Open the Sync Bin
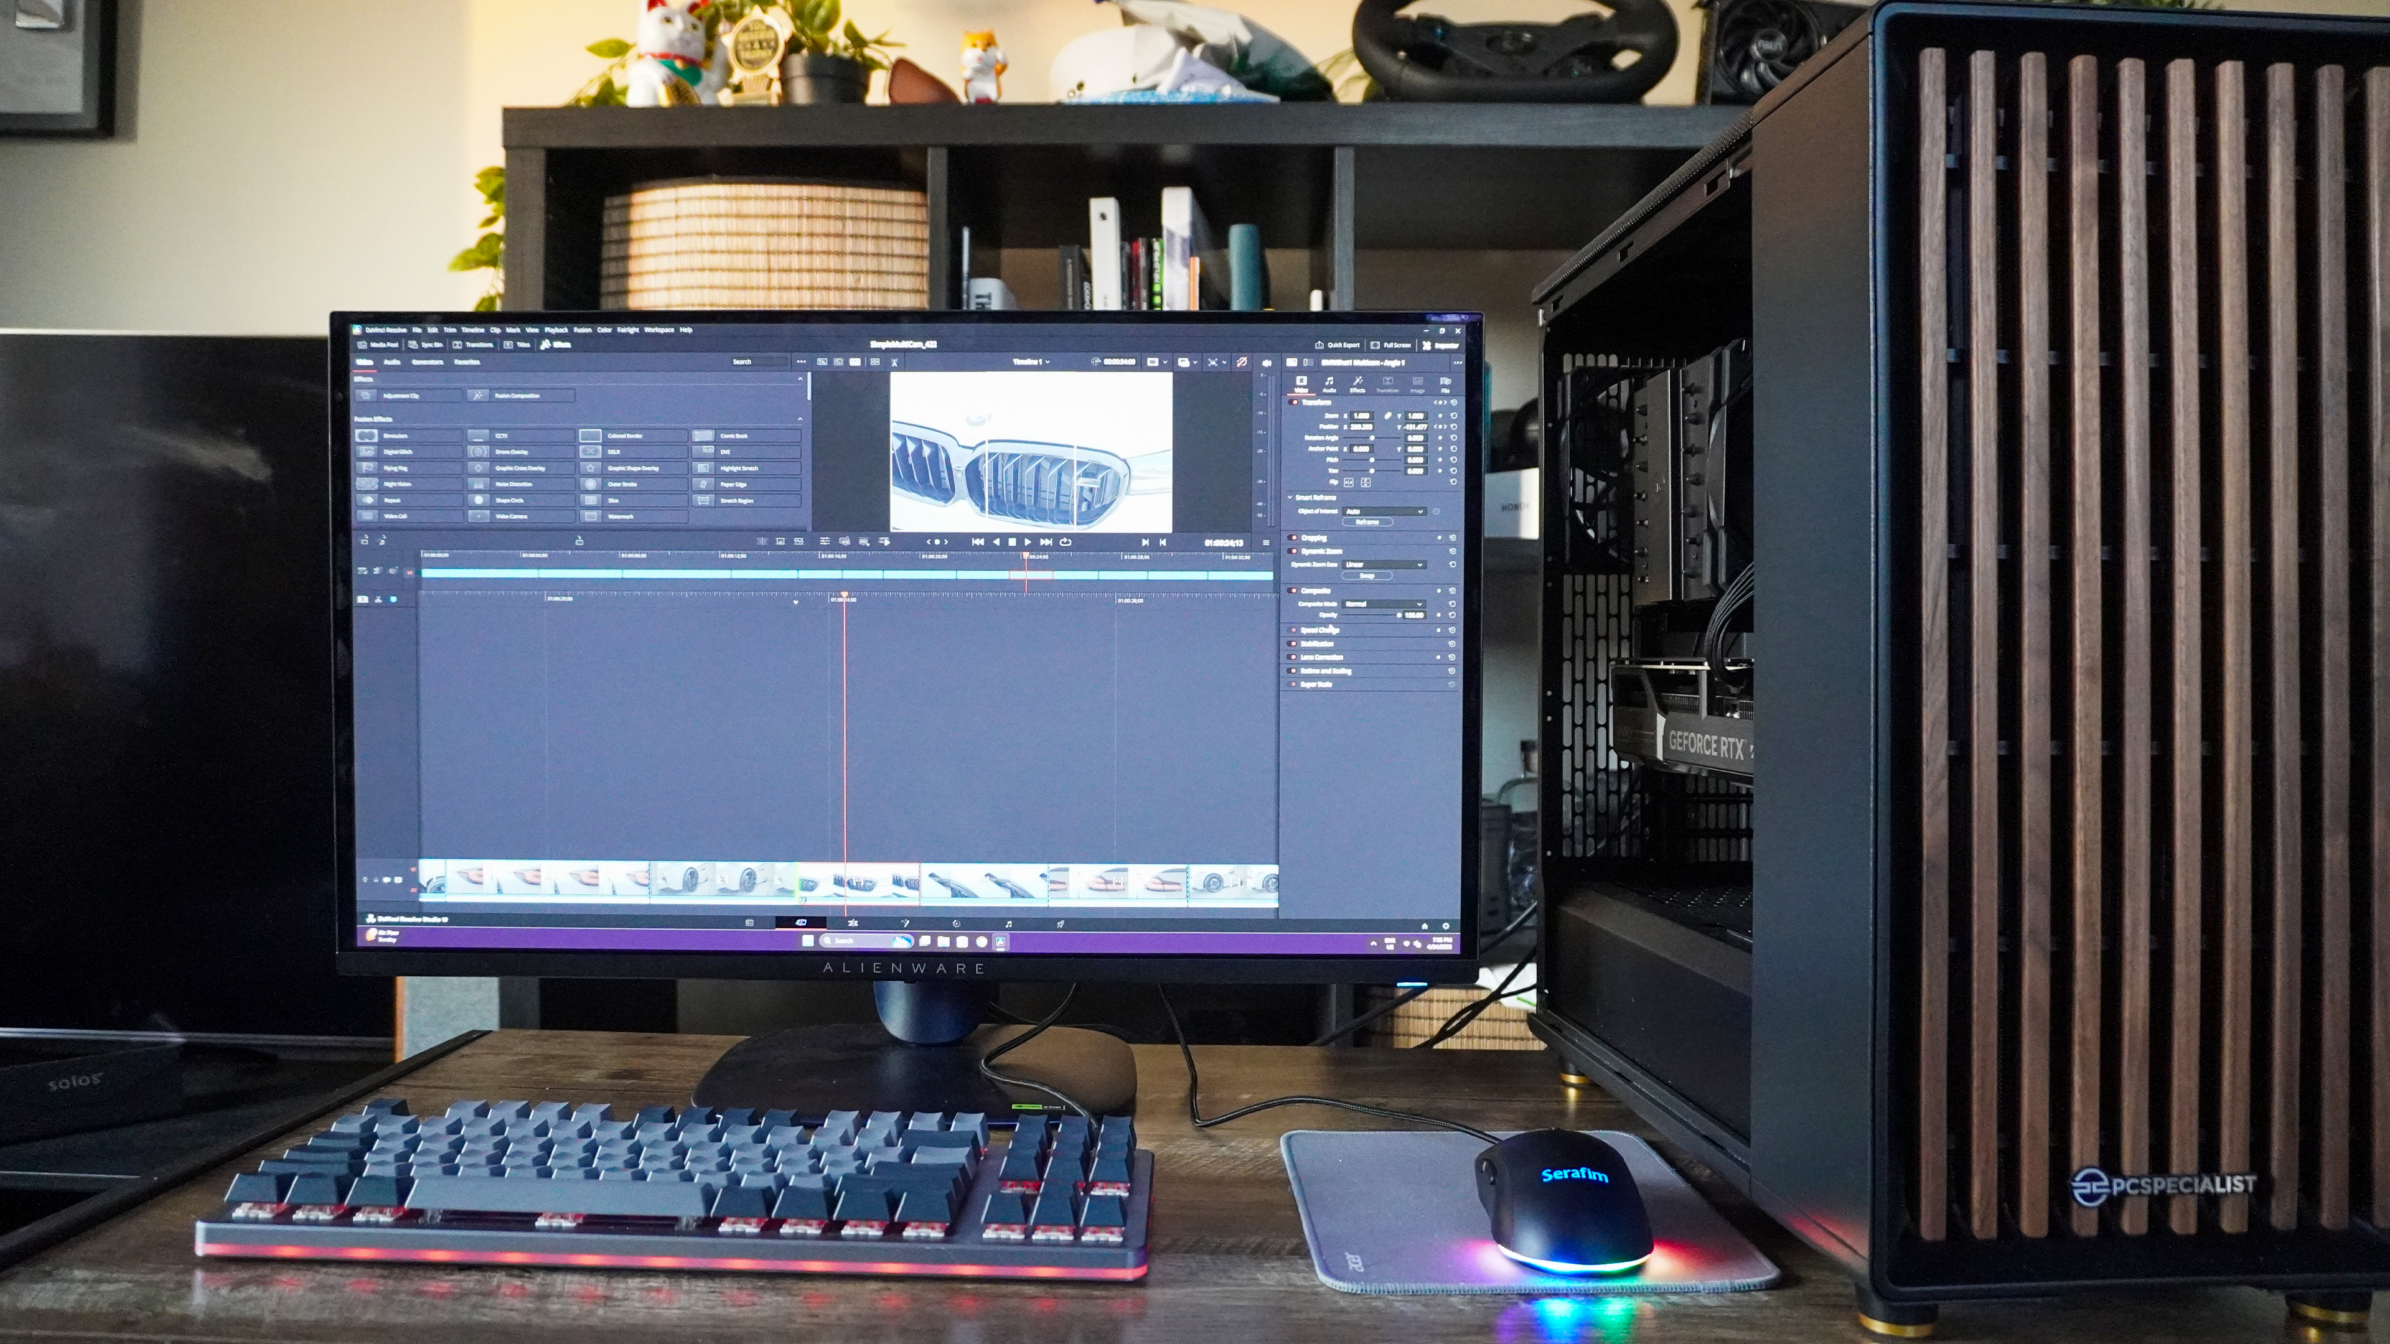This screenshot has width=2390, height=1344. pyautogui.click(x=425, y=345)
